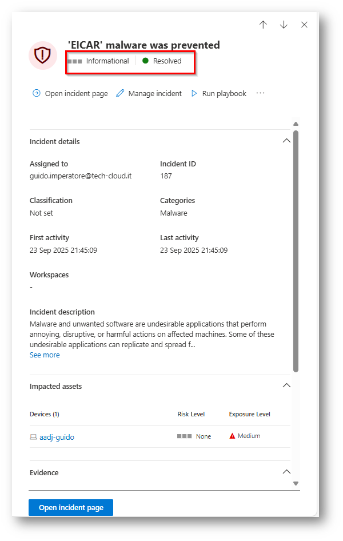Close the incident details panel

point(304,25)
